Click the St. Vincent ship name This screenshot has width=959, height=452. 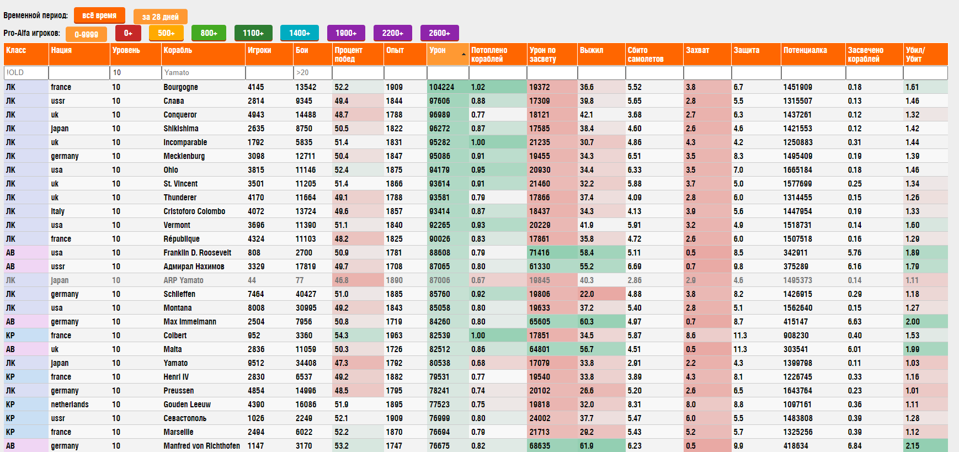pos(180,184)
